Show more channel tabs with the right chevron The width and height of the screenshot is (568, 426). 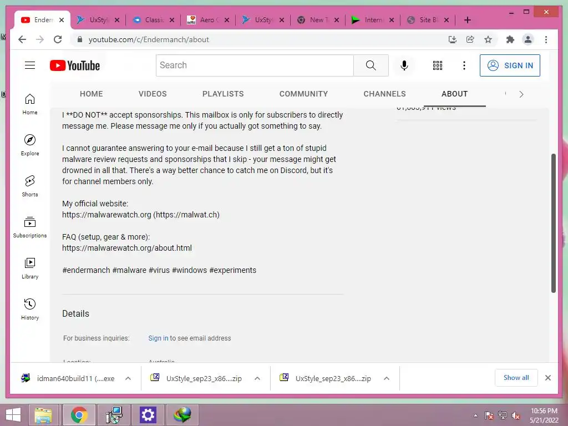[521, 94]
